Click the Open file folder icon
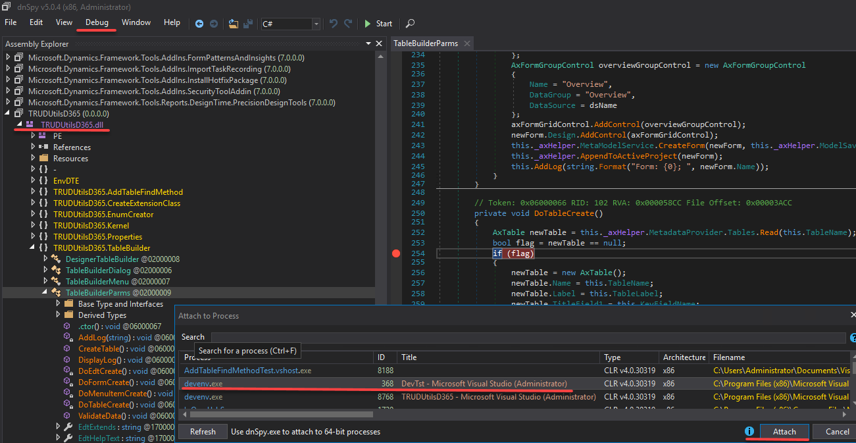Screen dimensions: 856x443 (233, 24)
